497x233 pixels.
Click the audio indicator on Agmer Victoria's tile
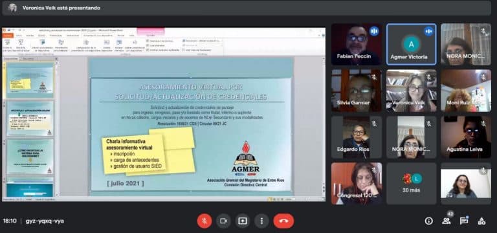428,31
